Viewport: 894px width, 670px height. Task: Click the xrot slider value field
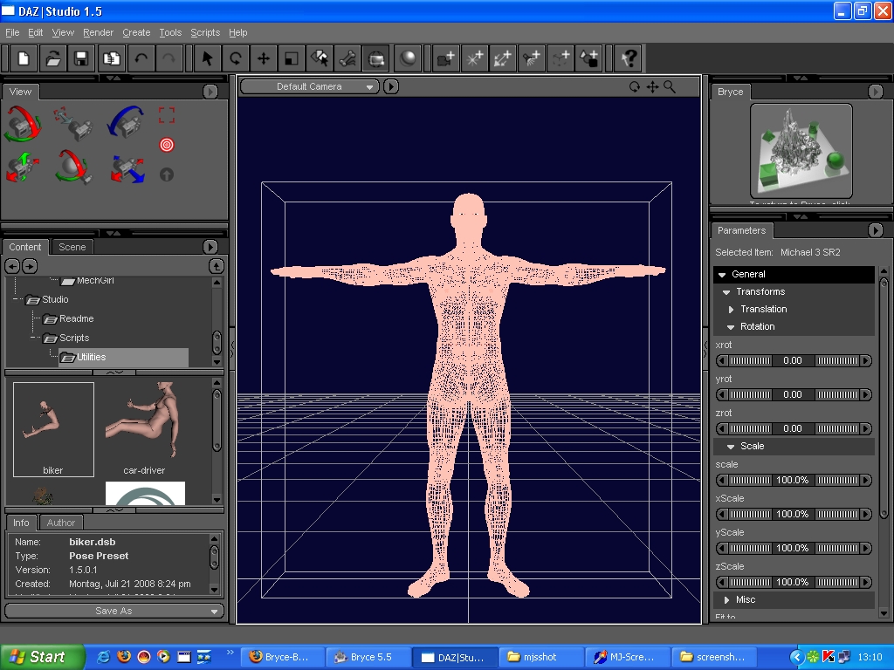[x=792, y=360]
